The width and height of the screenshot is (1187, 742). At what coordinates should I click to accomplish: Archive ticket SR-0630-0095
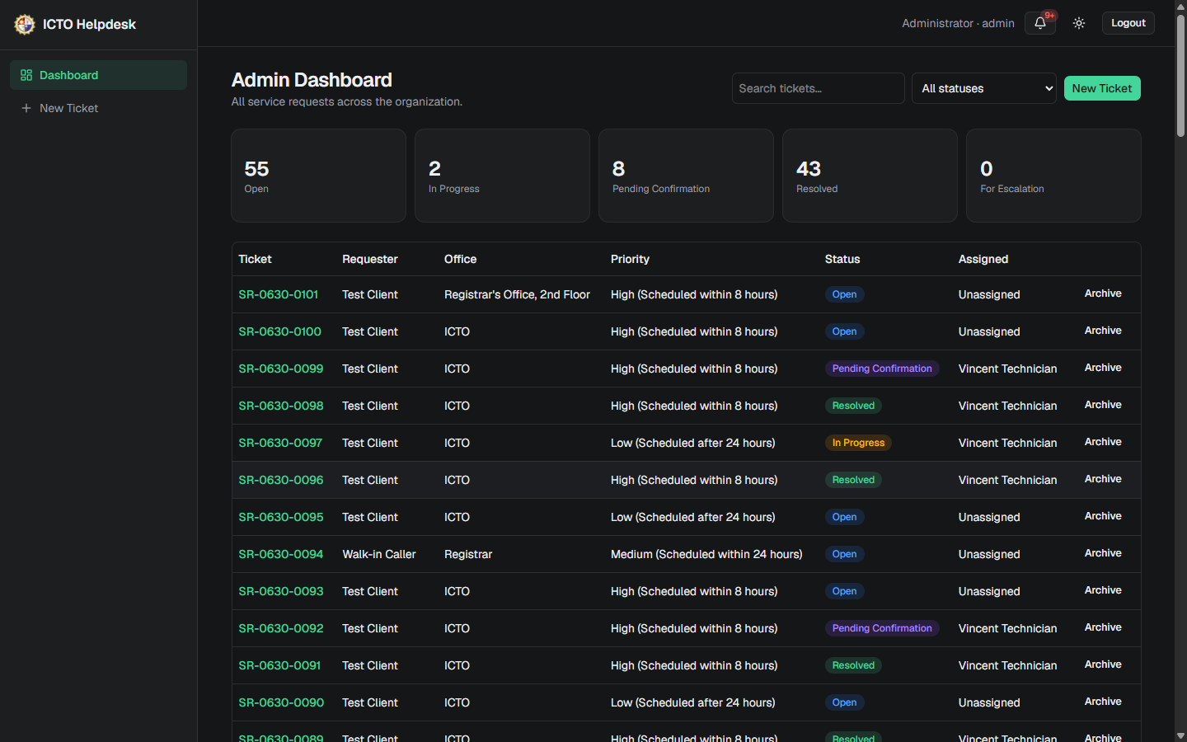pos(1103,516)
